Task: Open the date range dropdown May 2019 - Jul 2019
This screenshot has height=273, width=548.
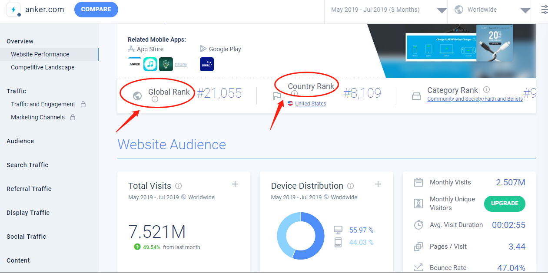Action: coord(386,10)
